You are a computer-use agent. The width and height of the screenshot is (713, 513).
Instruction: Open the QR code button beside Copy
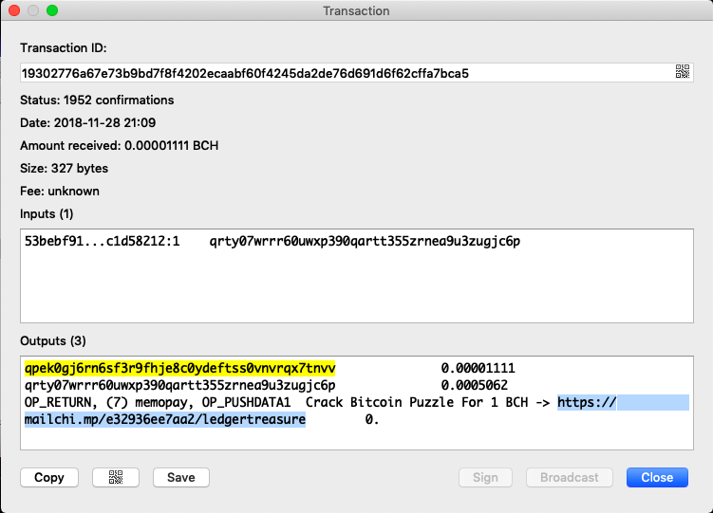point(116,477)
